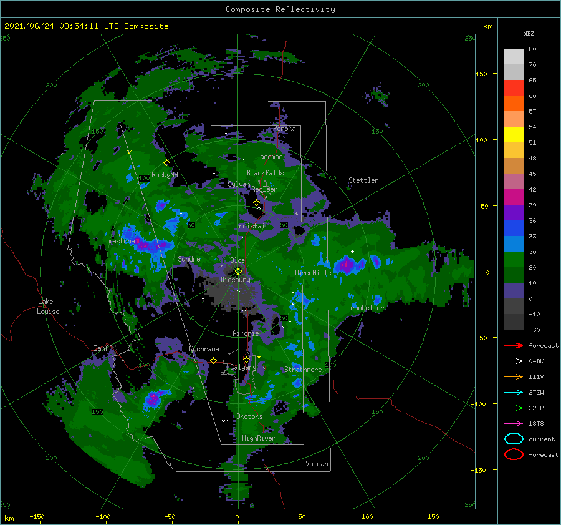Click the yellow diamond marker above Calgary label
561x525 pixels.
[x=246, y=360]
